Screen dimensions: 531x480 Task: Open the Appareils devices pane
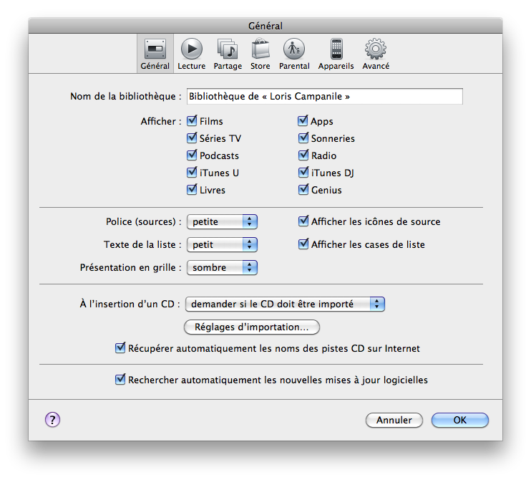pos(336,53)
